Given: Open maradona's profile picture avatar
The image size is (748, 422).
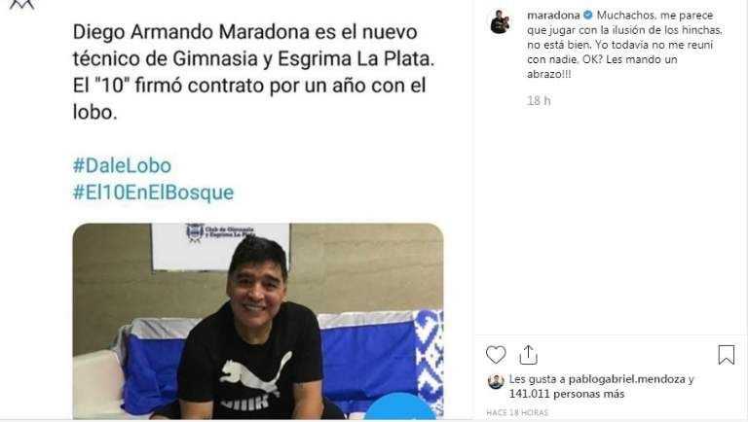Looking at the screenshot, I should pos(500,22).
